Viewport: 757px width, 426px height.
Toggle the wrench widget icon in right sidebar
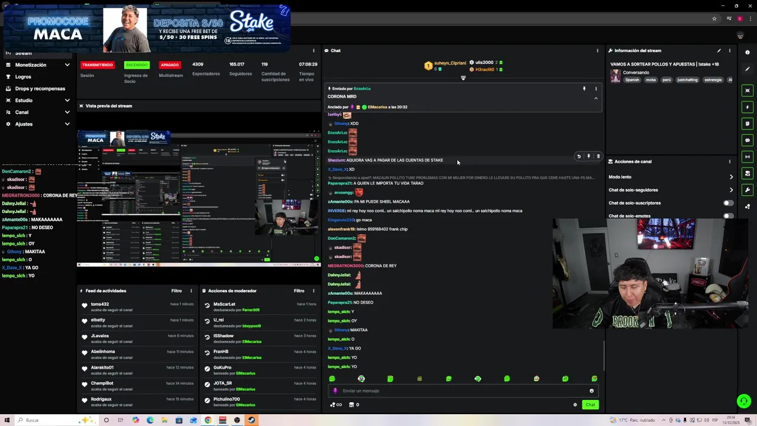tap(748, 190)
